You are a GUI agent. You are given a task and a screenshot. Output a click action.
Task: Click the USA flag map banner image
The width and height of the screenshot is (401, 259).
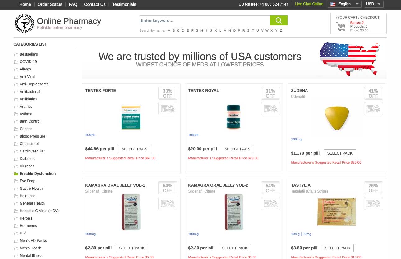tap(349, 59)
